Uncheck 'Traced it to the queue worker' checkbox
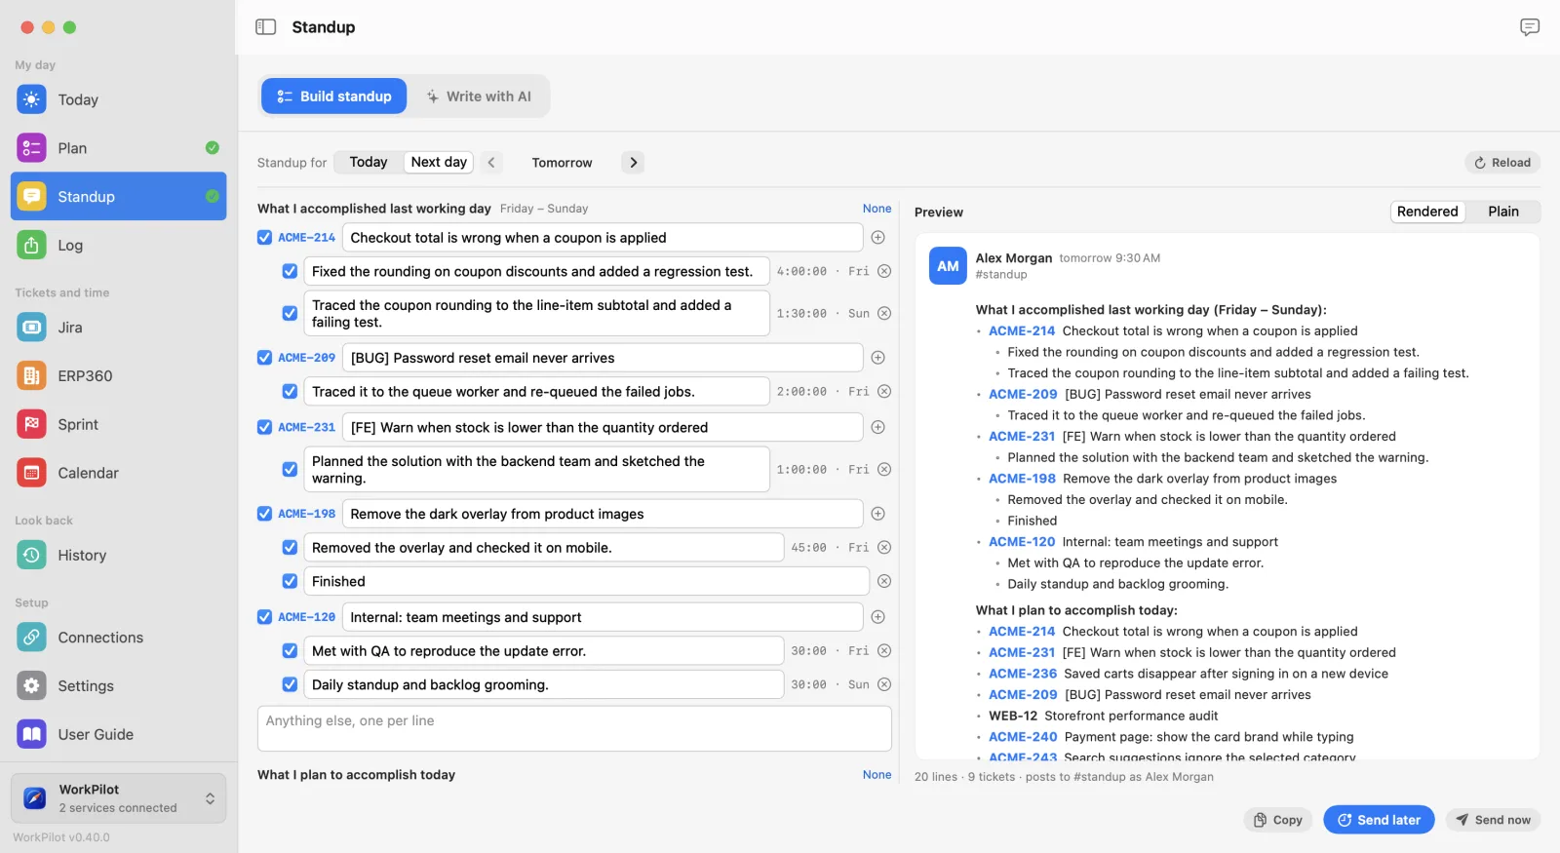Viewport: 1560px width, 853px height. 290,391
